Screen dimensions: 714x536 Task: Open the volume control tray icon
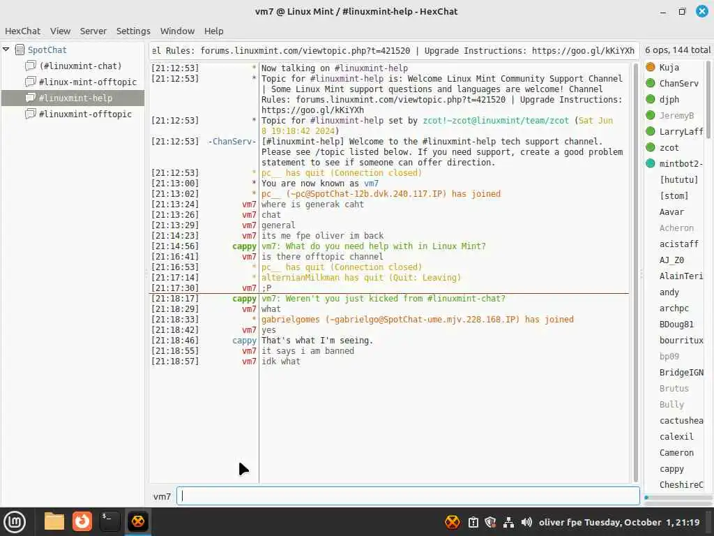(526, 522)
